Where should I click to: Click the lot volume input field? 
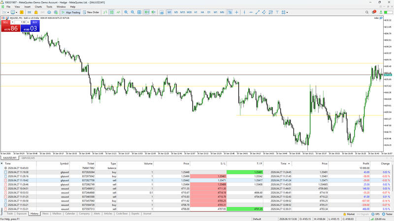click(x=20, y=22)
